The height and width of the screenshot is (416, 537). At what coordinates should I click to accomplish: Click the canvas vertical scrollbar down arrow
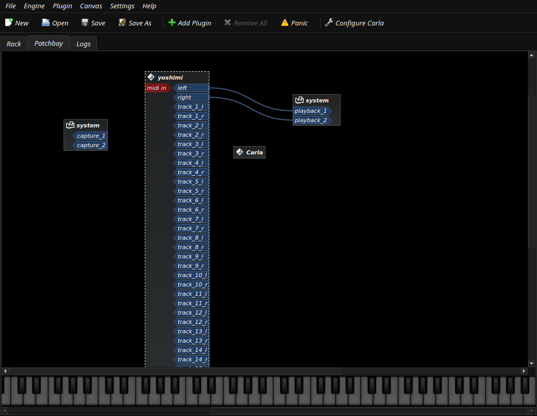[531, 363]
